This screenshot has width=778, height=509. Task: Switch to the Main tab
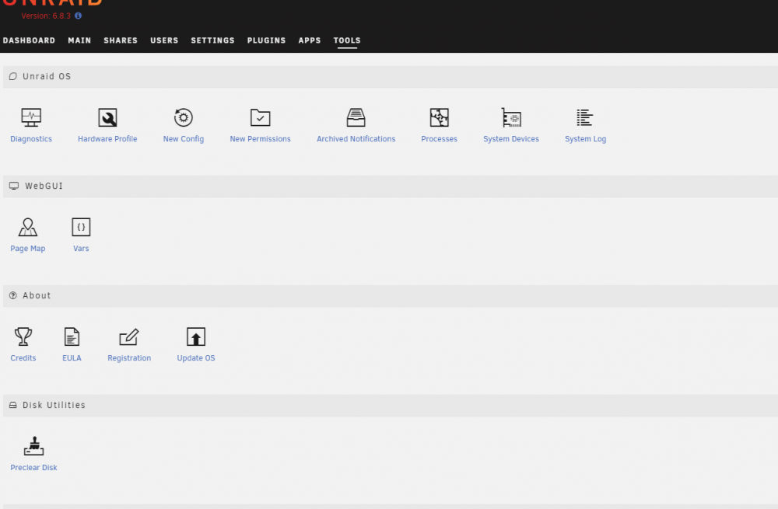pos(79,40)
